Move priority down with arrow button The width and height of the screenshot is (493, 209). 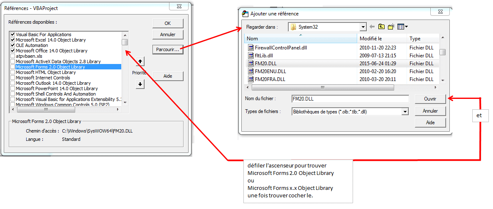click(x=140, y=84)
